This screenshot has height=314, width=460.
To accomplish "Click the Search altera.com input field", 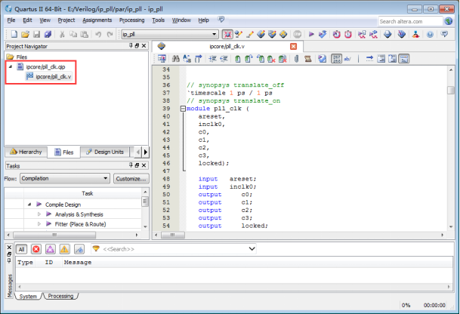I will [410, 21].
